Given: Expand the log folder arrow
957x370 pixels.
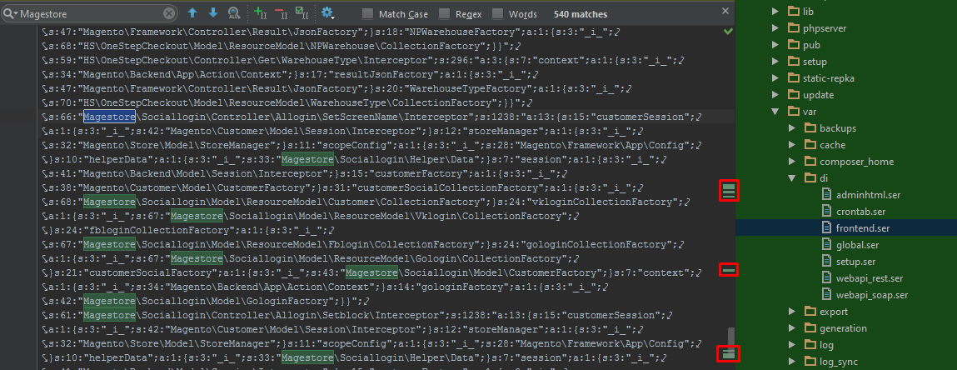Looking at the screenshot, I should coord(792,345).
